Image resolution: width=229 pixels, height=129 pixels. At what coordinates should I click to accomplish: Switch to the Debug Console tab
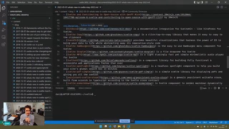[x=85, y=88]
